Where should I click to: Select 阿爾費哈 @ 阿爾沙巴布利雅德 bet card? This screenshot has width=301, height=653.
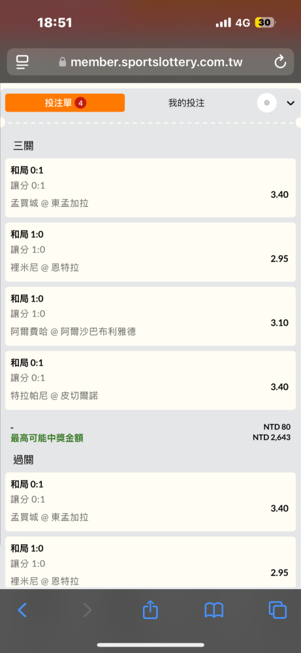150,316
